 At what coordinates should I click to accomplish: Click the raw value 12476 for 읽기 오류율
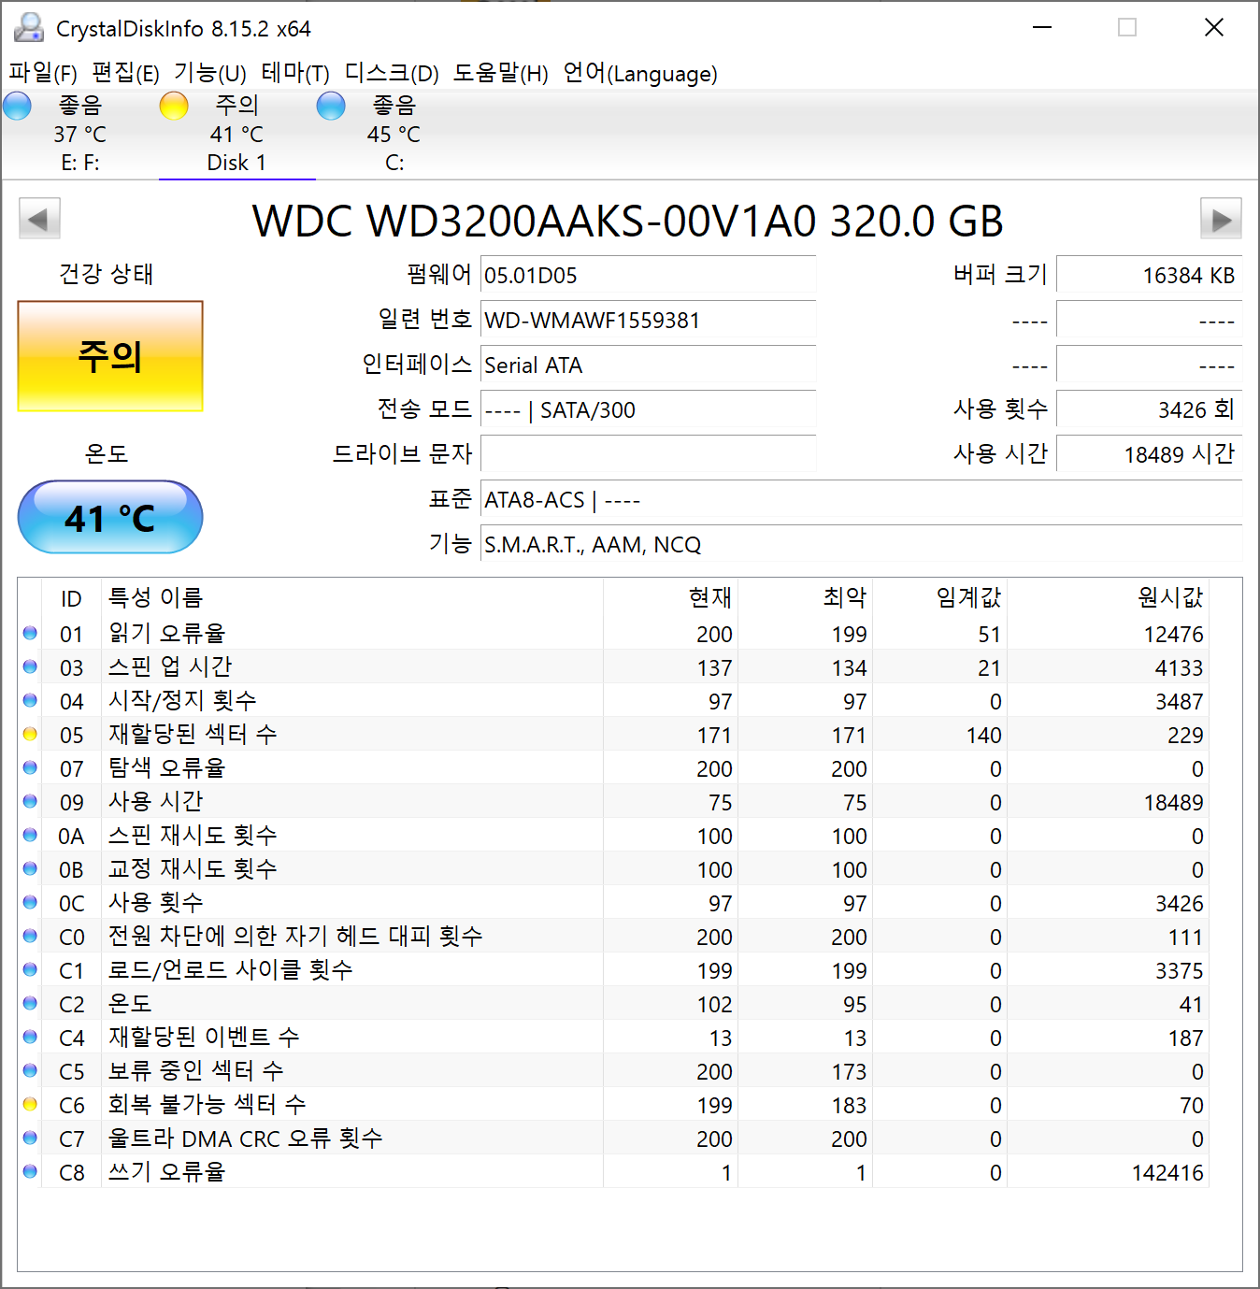(x=1173, y=634)
